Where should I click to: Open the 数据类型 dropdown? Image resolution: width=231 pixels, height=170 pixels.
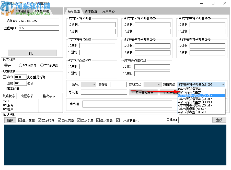[x=153, y=84]
